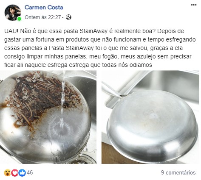Viewport: 201px width, 180px height.
Task: Click the sink drain below the dirty pan
Action: coord(85,158)
